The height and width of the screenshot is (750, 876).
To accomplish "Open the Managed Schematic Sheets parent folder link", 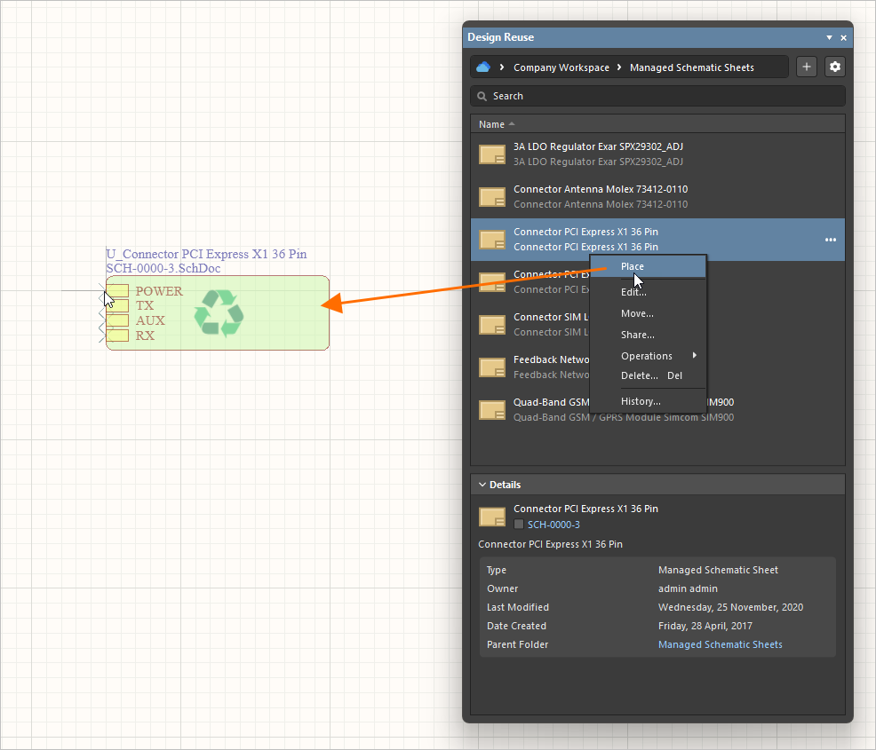I will click(720, 644).
